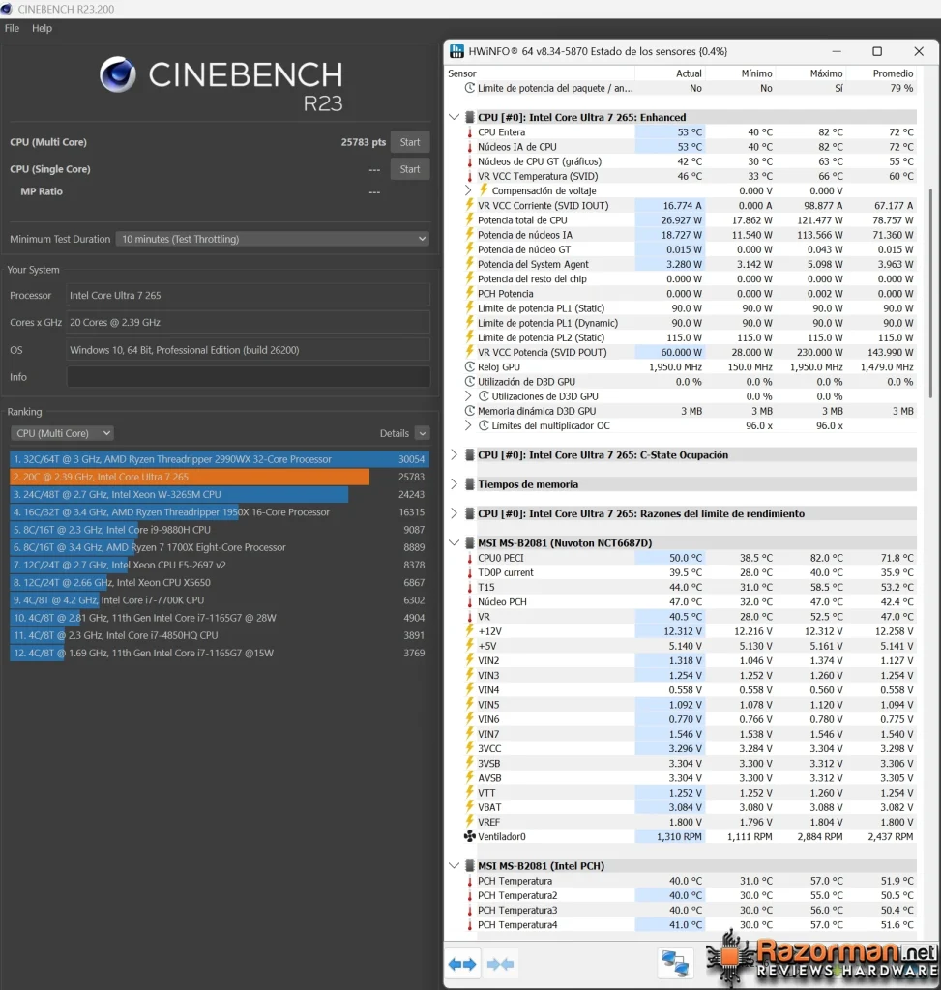Click lightning icon beside VREF sensor
The image size is (941, 990).
tap(470, 822)
